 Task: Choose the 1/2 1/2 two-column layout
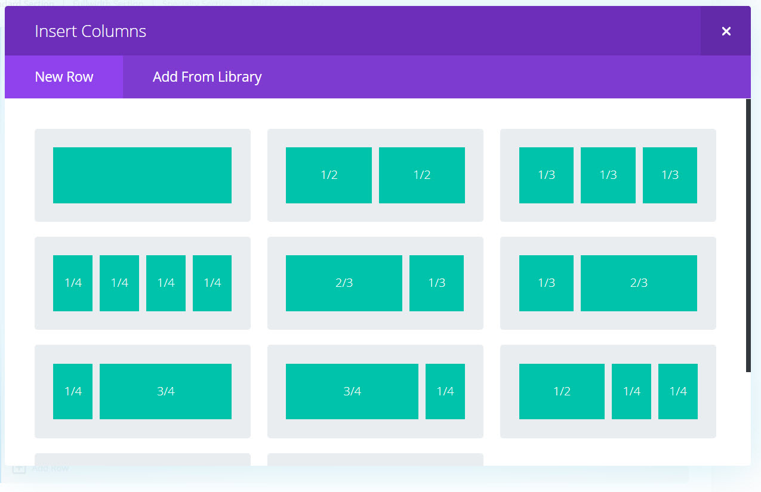click(375, 175)
